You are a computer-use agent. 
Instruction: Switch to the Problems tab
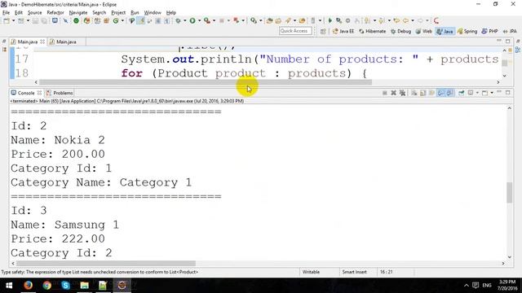coord(60,93)
